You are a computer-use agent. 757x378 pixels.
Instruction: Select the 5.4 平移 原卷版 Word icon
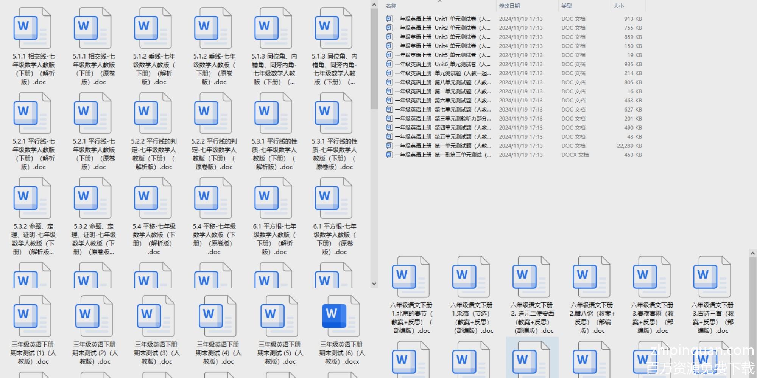(x=213, y=198)
